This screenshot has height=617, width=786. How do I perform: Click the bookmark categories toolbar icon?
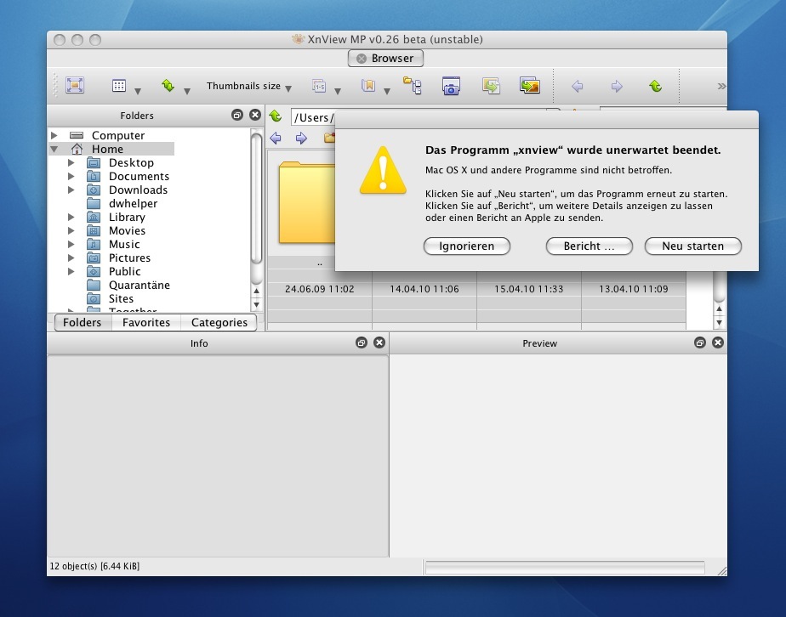pyautogui.click(x=368, y=86)
